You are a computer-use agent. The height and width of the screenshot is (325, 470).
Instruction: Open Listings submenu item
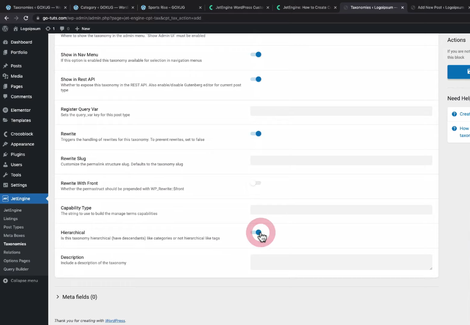pos(11,219)
